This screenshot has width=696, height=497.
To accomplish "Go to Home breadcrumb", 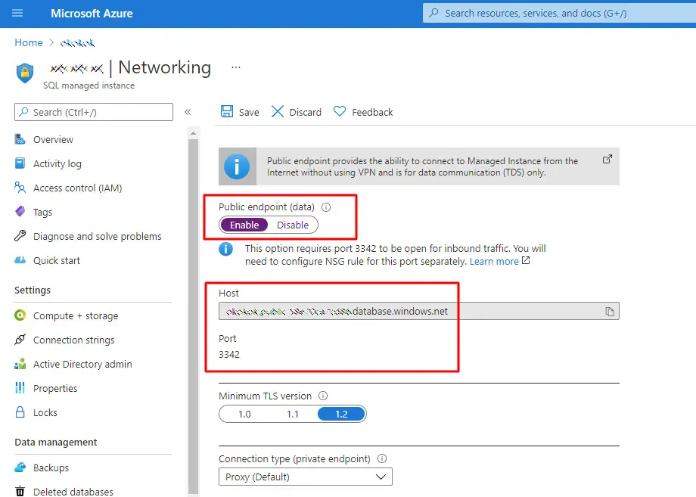I will coord(29,42).
